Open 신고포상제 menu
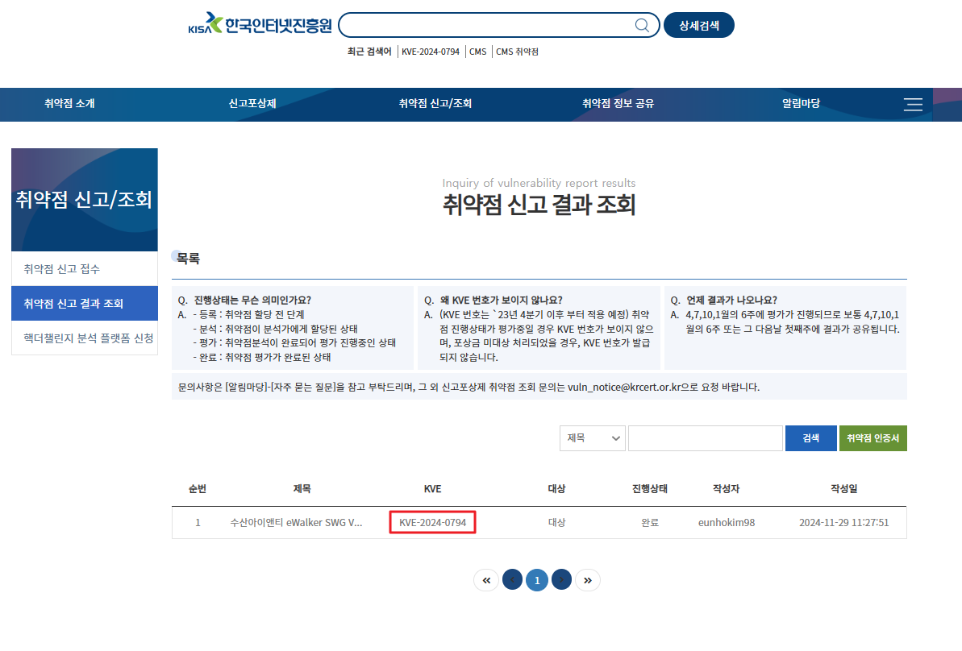 tap(252, 104)
